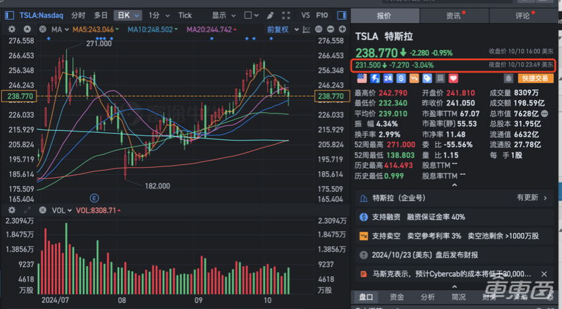Switch to the 资讯 news tab

454,16
